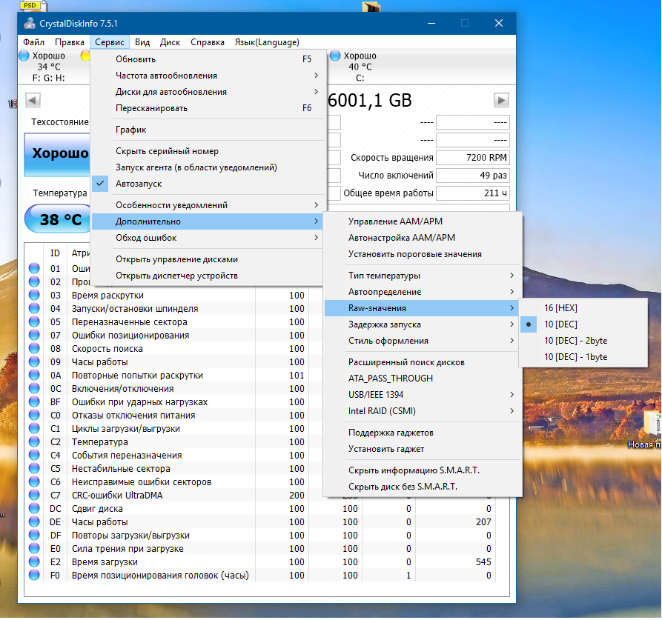The width and height of the screenshot is (662, 620).
Task: Select 16 [HEX] raw value format
Action: 583,308
